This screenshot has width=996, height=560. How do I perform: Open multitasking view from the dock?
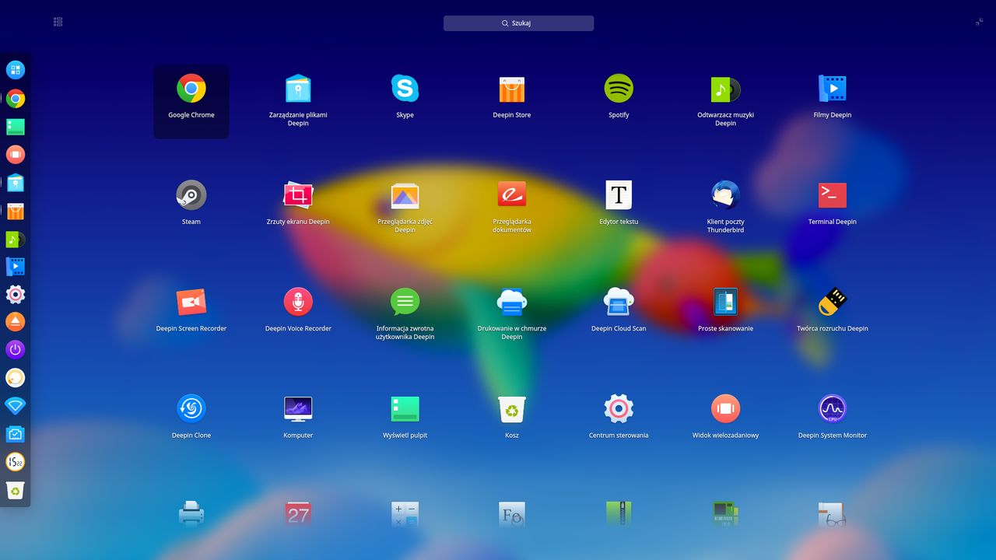(x=16, y=154)
